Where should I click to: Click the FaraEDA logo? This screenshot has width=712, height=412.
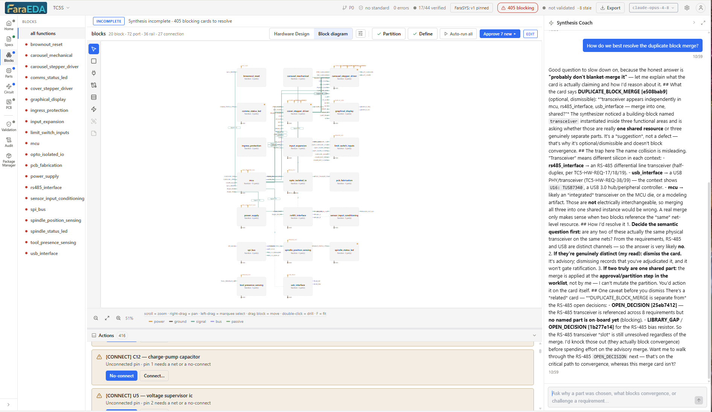[26, 8]
